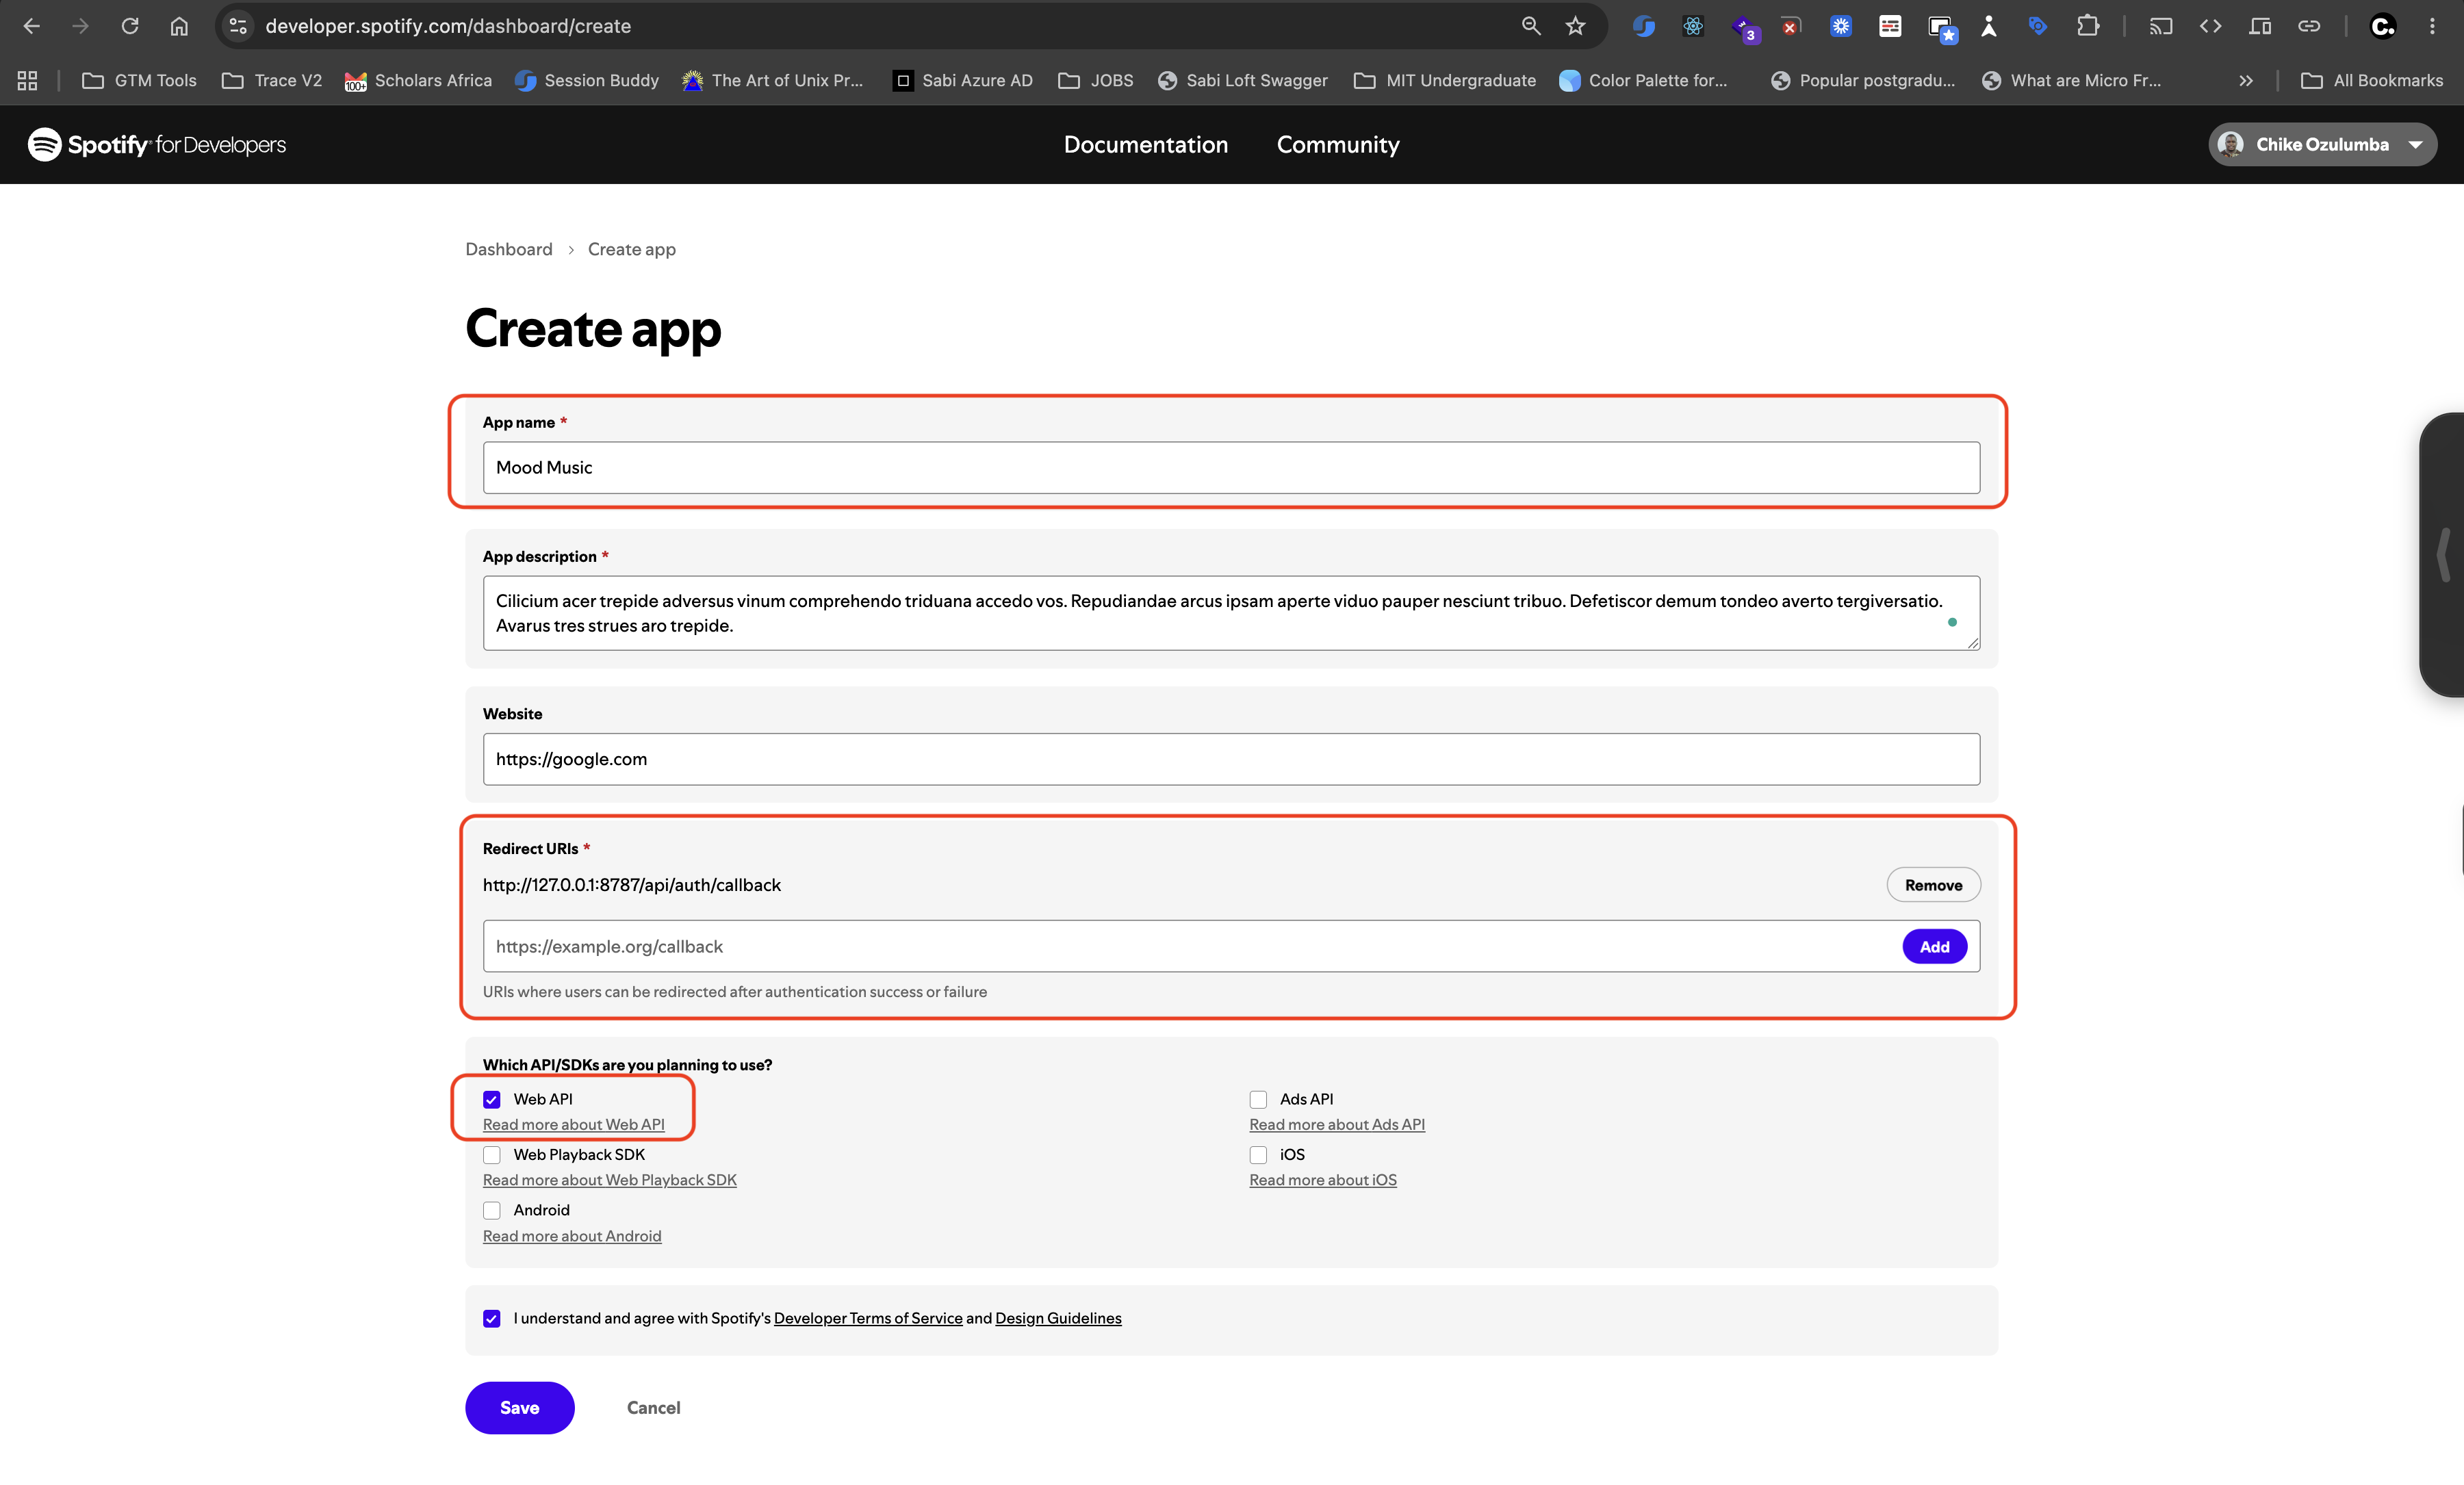
Task: Bookmark this page with the star icon
Action: point(1576,26)
